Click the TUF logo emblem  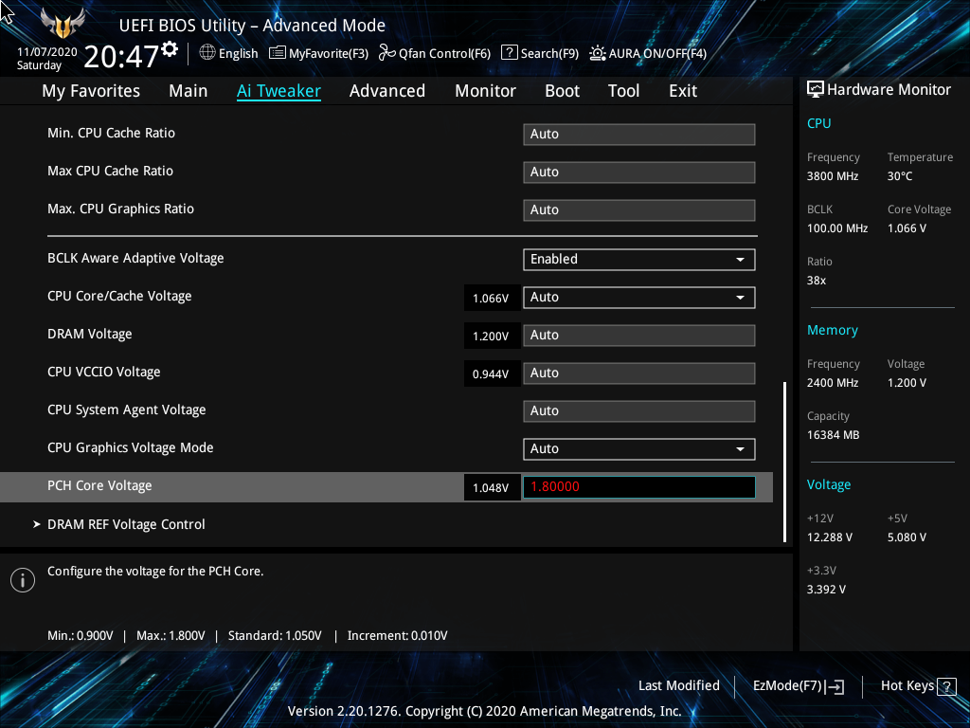click(x=63, y=24)
